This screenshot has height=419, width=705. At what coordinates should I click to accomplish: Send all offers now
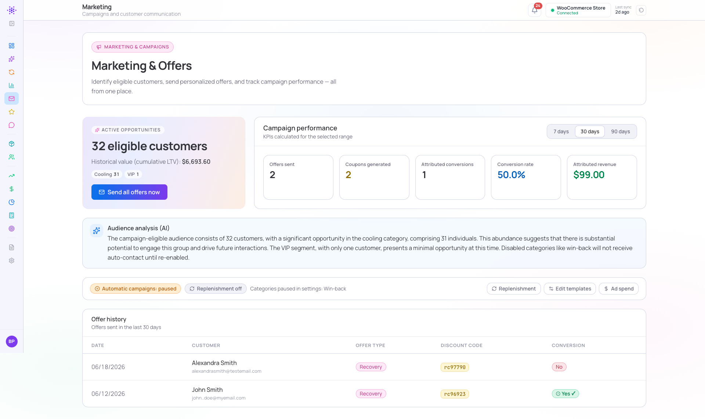click(x=129, y=192)
